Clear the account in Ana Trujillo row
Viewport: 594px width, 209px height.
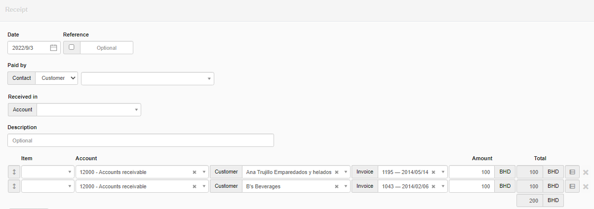tap(195, 172)
